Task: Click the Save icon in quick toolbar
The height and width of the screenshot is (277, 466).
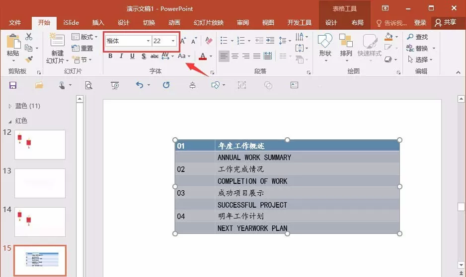Action: [x=13, y=85]
